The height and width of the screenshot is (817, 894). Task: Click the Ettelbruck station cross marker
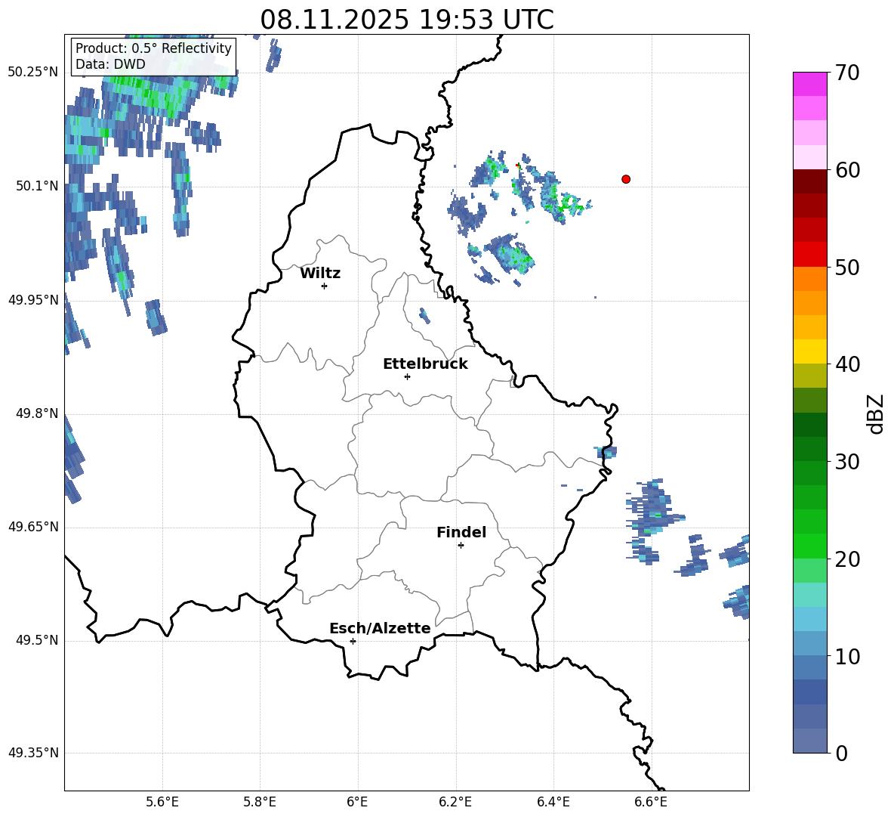[407, 376]
